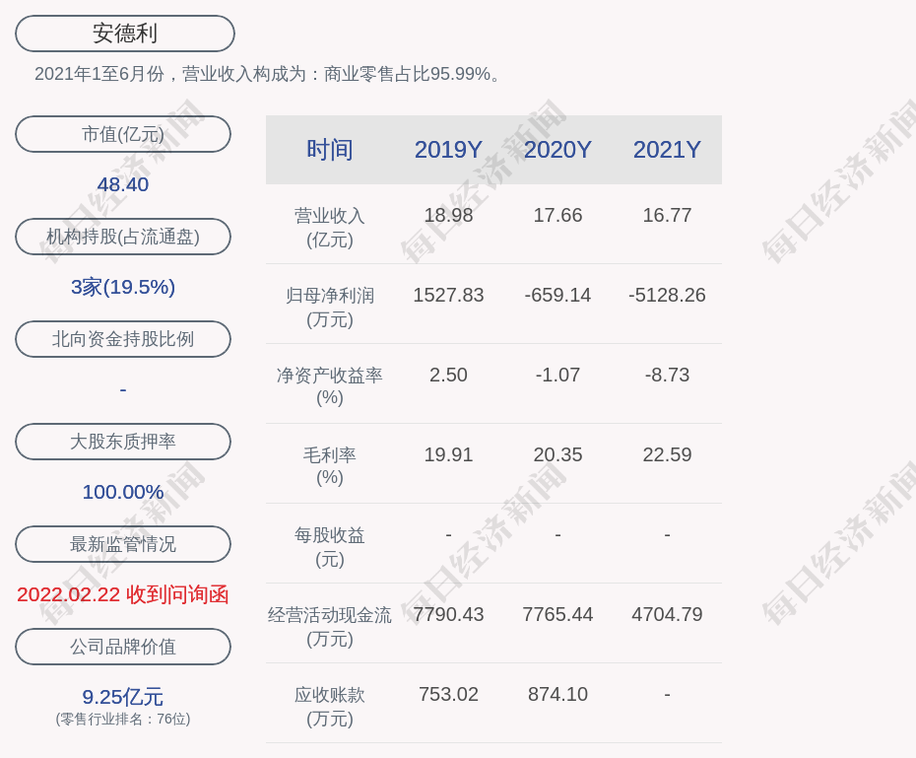Select the 2019Y column header
The width and height of the screenshot is (916, 758).
click(x=448, y=150)
